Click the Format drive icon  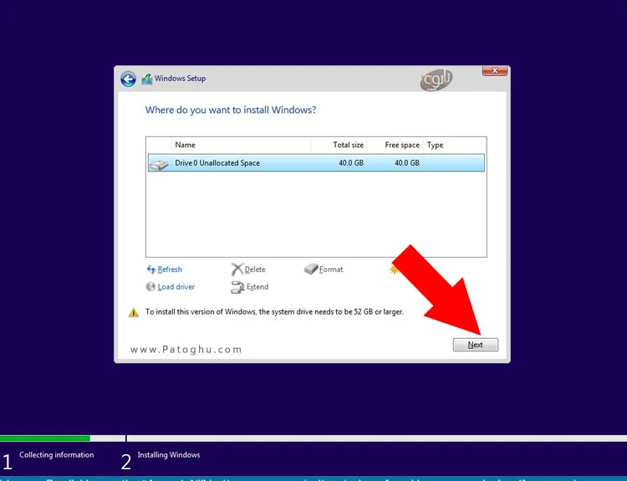pos(311,269)
